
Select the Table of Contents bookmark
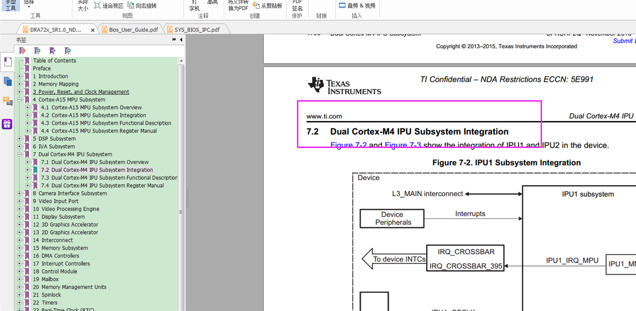pyautogui.click(x=54, y=61)
